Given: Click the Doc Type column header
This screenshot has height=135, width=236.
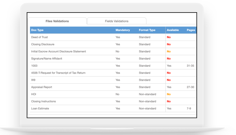Looking at the screenshot, I should [x=37, y=30].
